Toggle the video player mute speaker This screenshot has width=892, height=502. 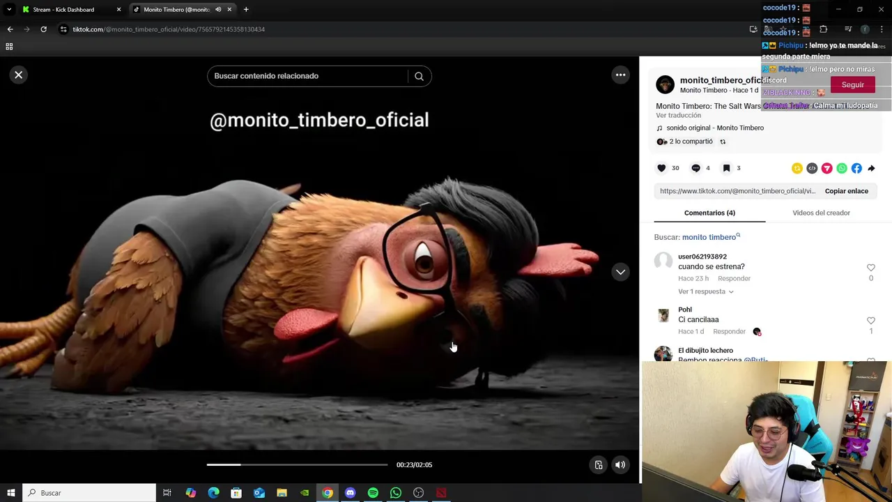pyautogui.click(x=620, y=465)
